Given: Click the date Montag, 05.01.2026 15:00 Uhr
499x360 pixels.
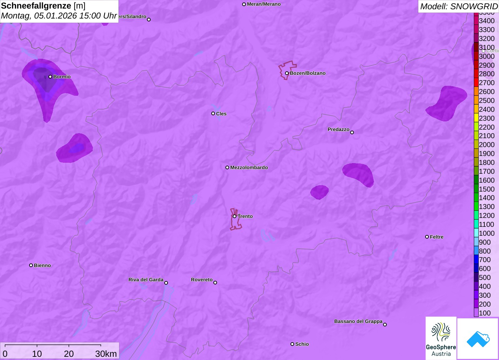Looking at the screenshot, I should [x=59, y=16].
